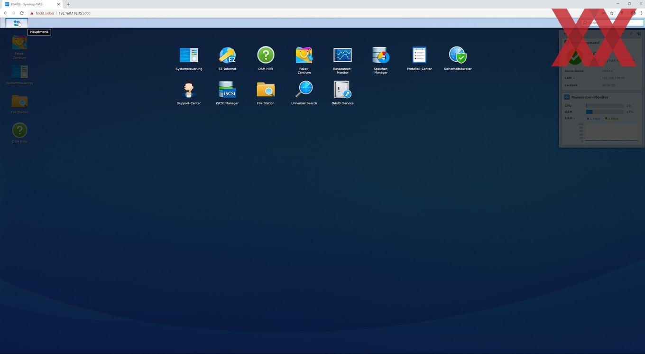Image resolution: width=645 pixels, height=354 pixels.
Task: Click the Hauptmenü button in the DSM taskbar
Action: [17, 23]
